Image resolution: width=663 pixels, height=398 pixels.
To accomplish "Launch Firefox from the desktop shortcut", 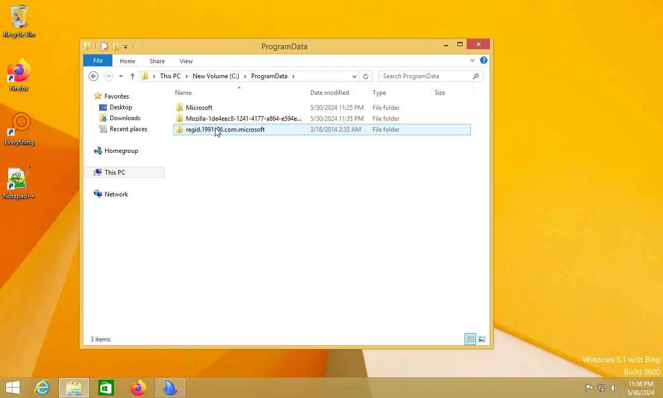I will 19,75.
